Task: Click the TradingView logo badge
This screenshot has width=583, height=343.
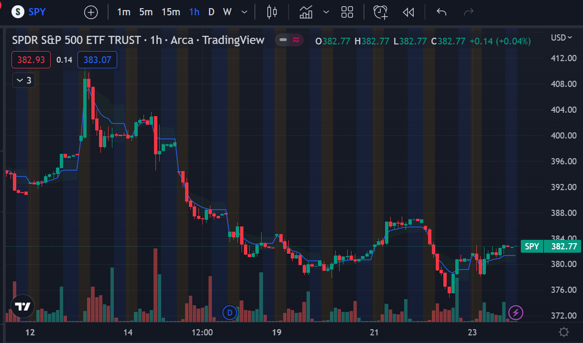Action: [22, 307]
